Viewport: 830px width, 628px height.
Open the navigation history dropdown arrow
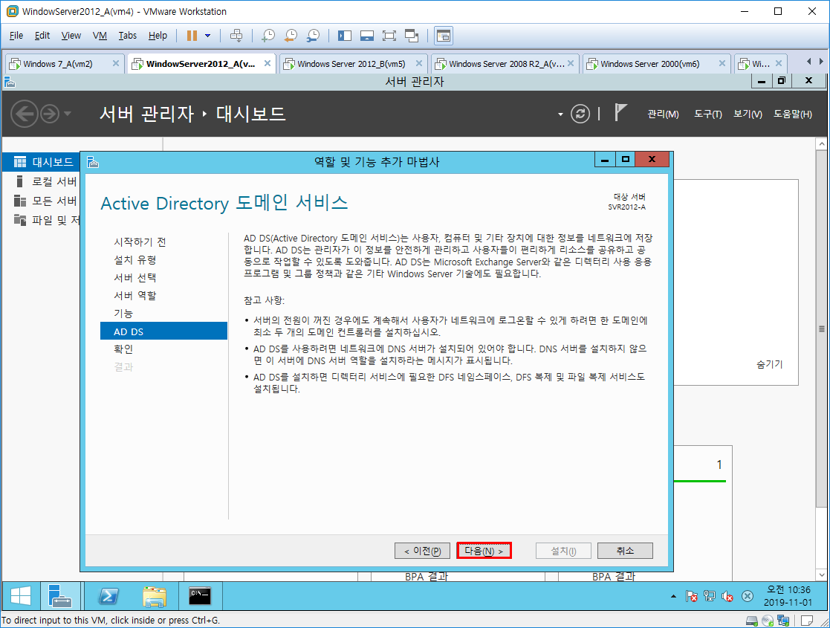tap(67, 113)
